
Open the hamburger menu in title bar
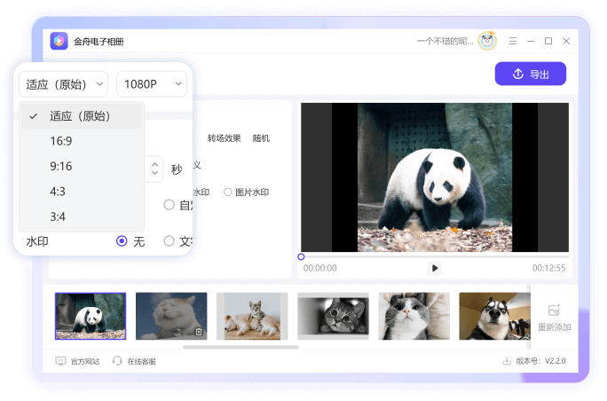[513, 41]
